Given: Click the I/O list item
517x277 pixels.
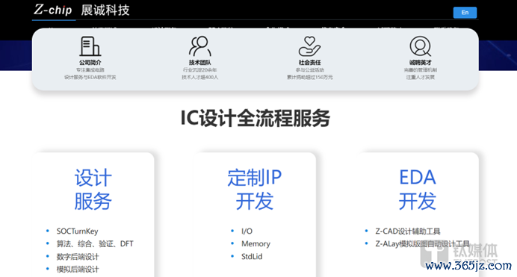Looking at the screenshot, I should pos(247,231).
